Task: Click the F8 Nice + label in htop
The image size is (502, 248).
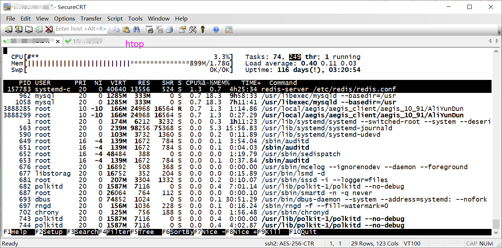Action: point(241,232)
